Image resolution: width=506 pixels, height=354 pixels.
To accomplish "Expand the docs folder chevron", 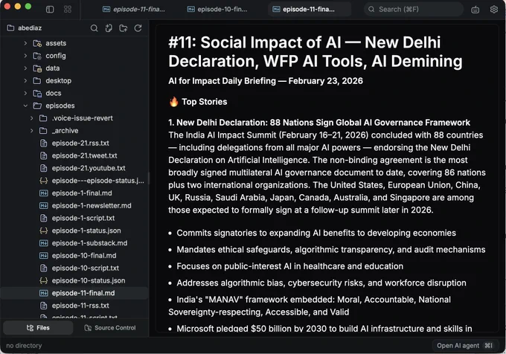I will (25, 93).
